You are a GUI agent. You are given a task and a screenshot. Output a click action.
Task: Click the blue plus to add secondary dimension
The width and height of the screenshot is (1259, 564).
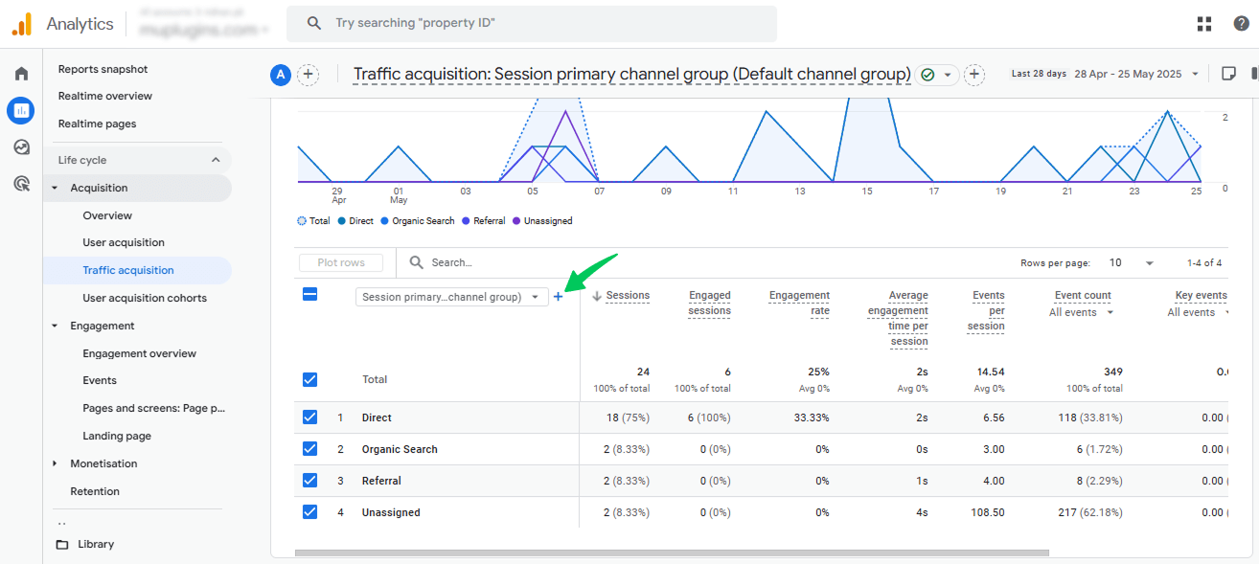(x=559, y=297)
